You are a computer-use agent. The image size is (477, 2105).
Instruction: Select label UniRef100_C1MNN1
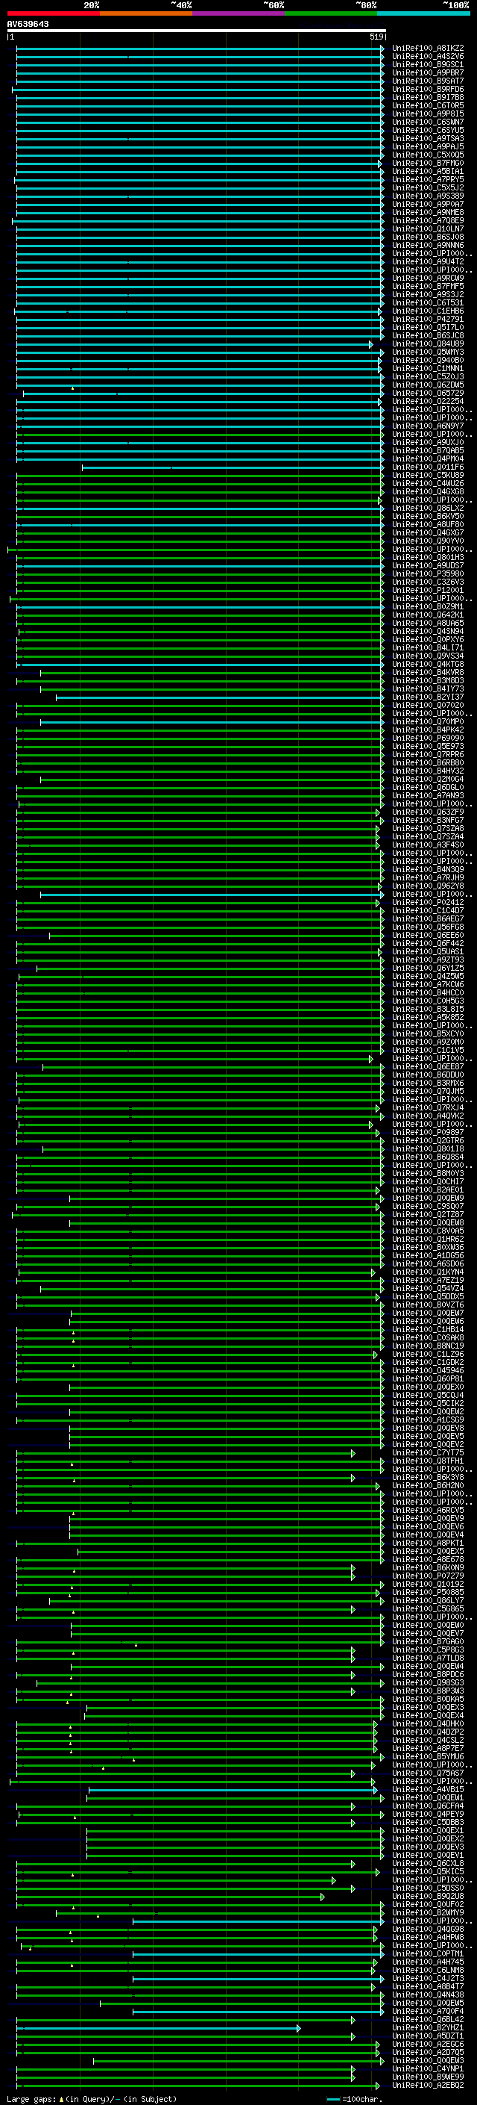pyautogui.click(x=428, y=369)
